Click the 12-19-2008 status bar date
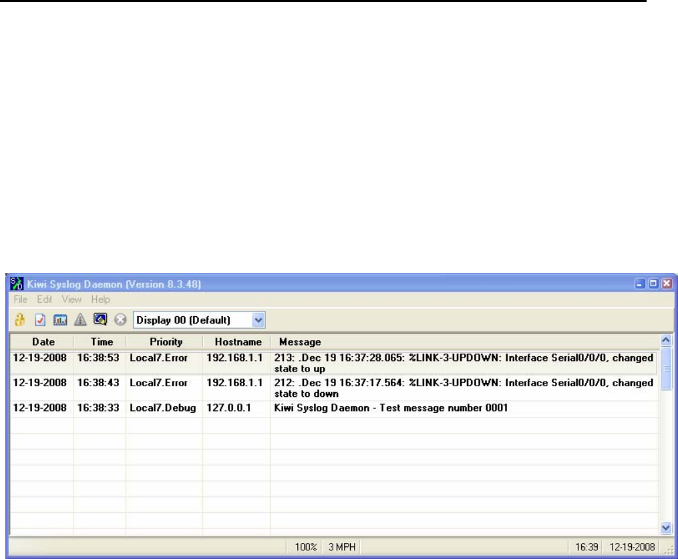The image size is (678, 559). point(632,548)
